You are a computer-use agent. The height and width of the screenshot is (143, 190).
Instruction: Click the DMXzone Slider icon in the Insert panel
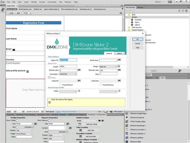pos(127,142)
